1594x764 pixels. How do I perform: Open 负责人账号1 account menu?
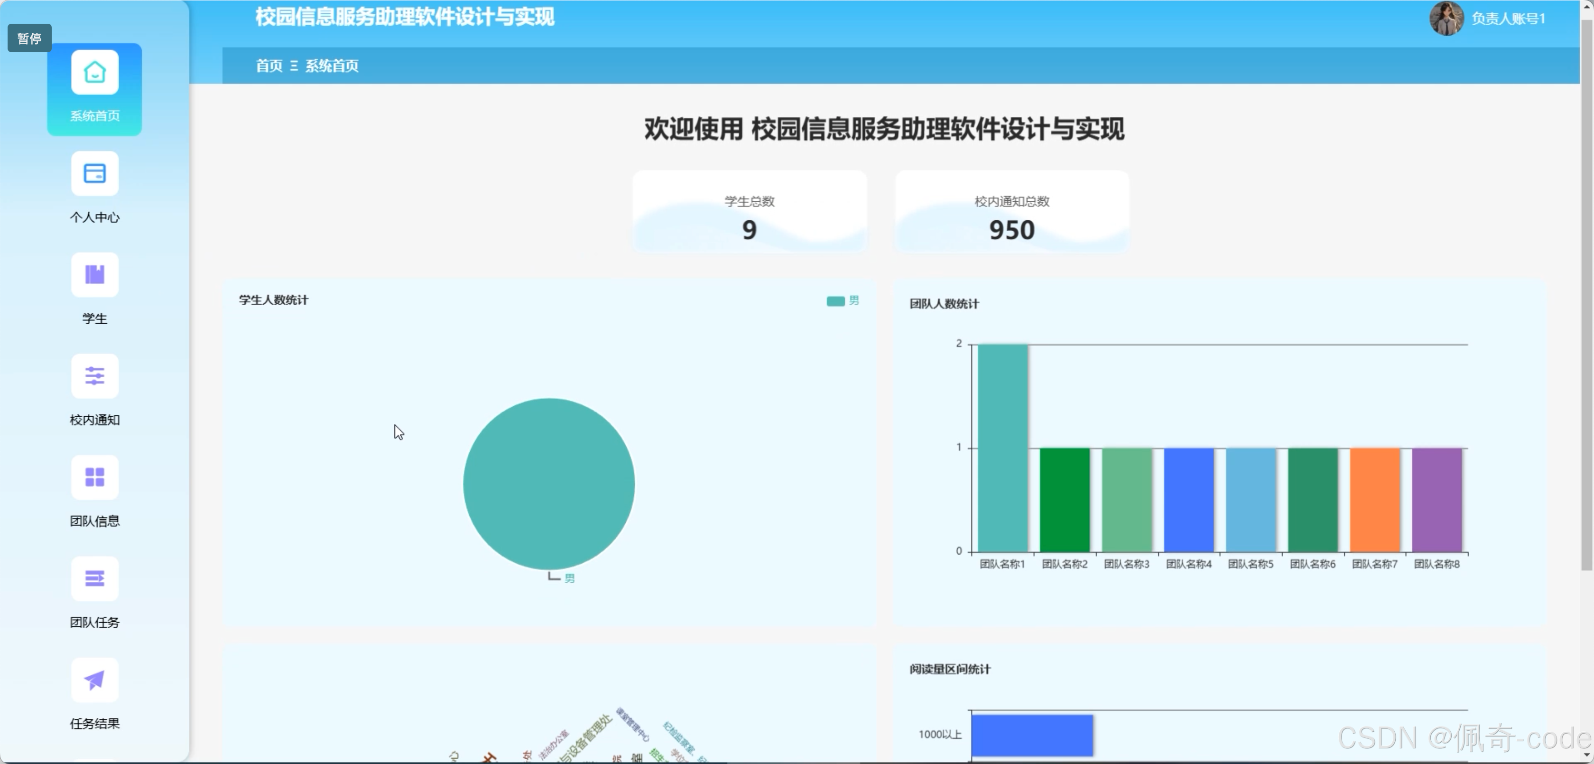click(1508, 19)
